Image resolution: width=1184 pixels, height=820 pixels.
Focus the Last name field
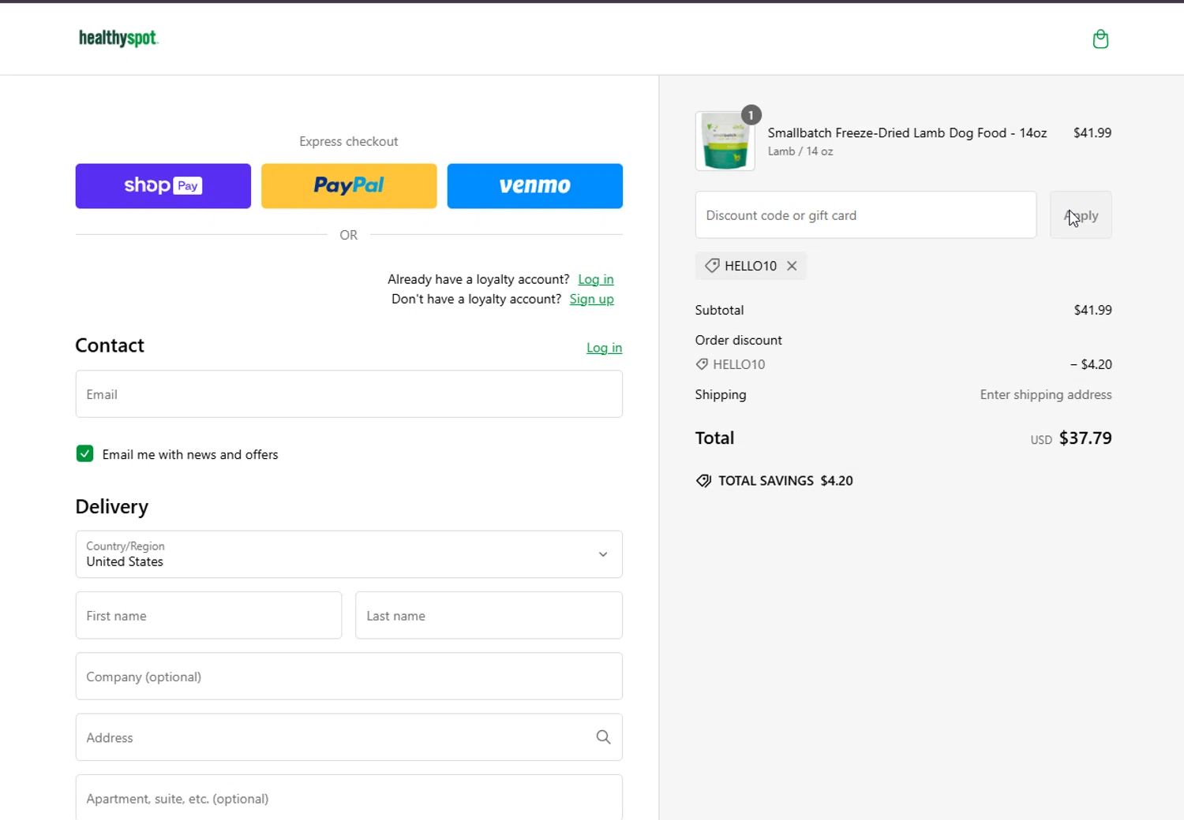point(489,616)
